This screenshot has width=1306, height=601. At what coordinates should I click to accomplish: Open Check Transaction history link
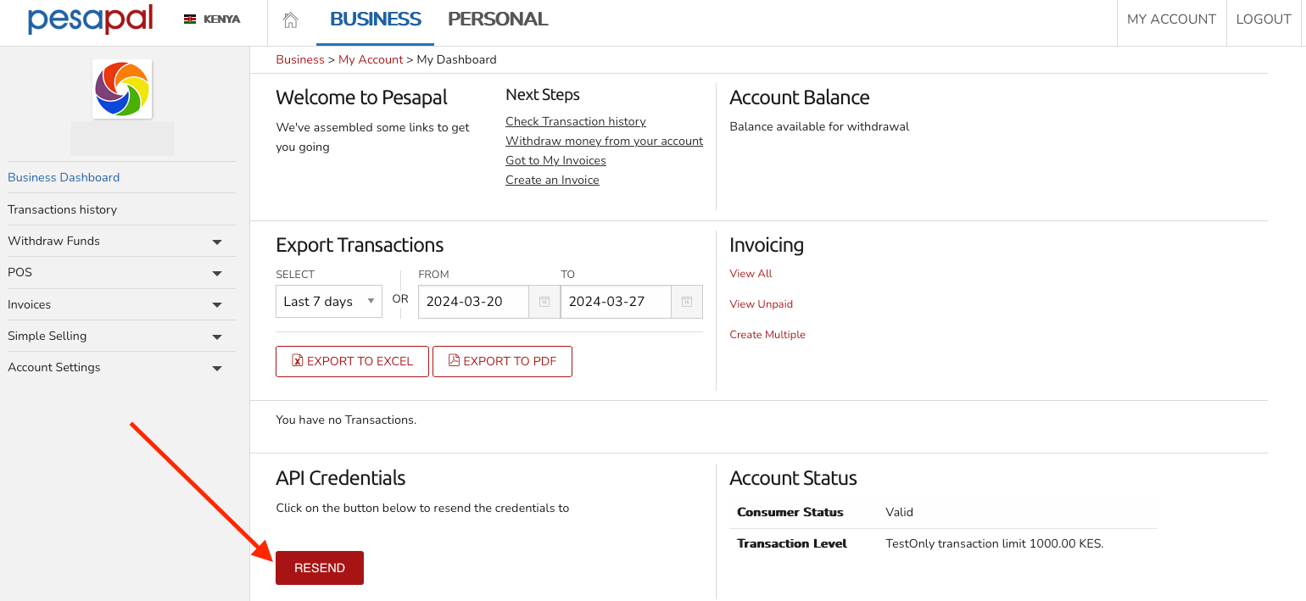coord(576,121)
